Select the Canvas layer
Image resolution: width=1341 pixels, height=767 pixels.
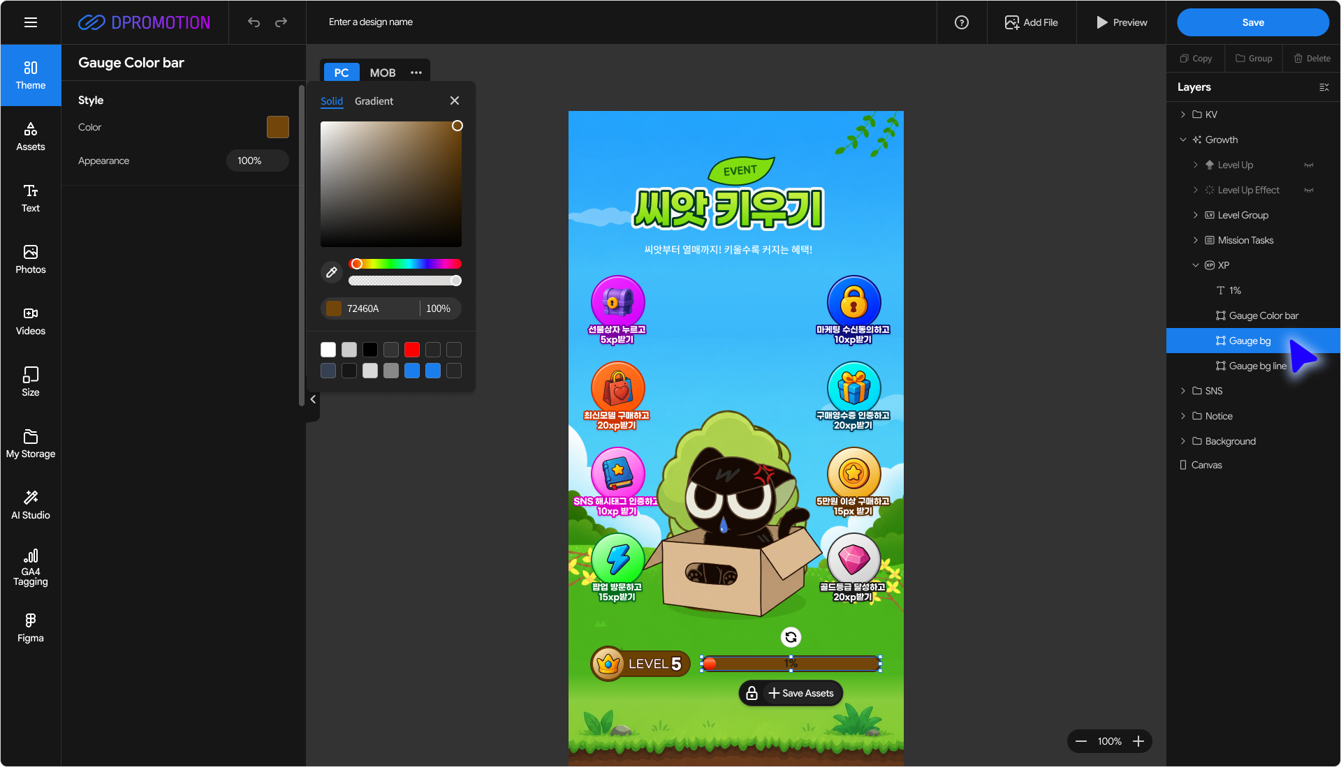1253,465
